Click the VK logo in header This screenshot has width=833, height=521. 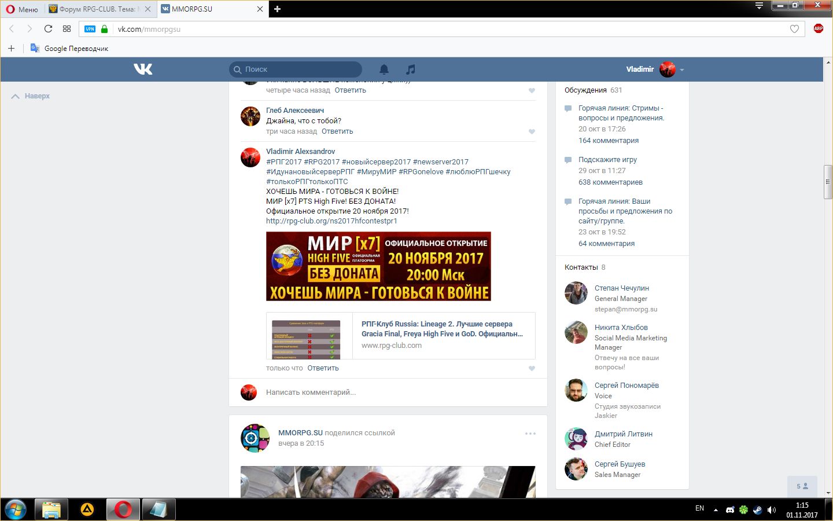(143, 69)
